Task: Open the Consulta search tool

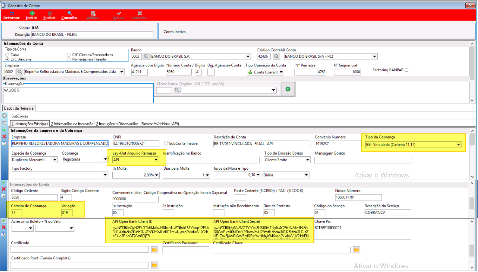Action: click(69, 15)
